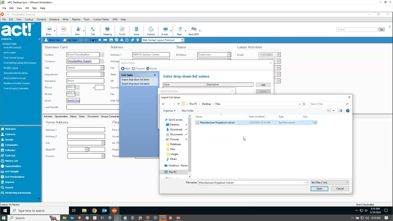Open the VMware VM menu

pos(27,8)
